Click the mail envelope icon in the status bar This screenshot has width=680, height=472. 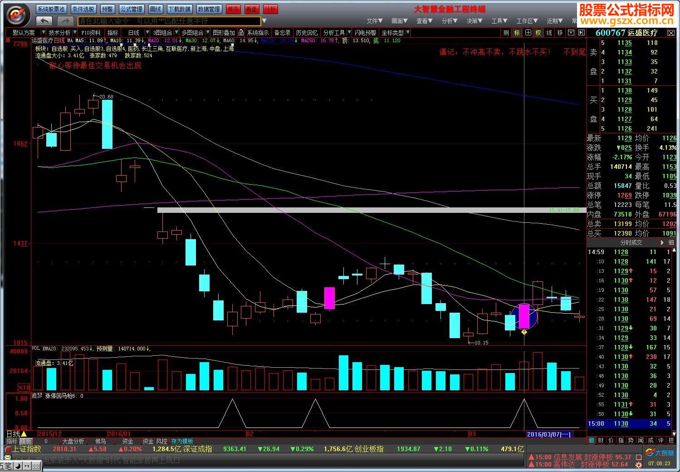[7, 457]
